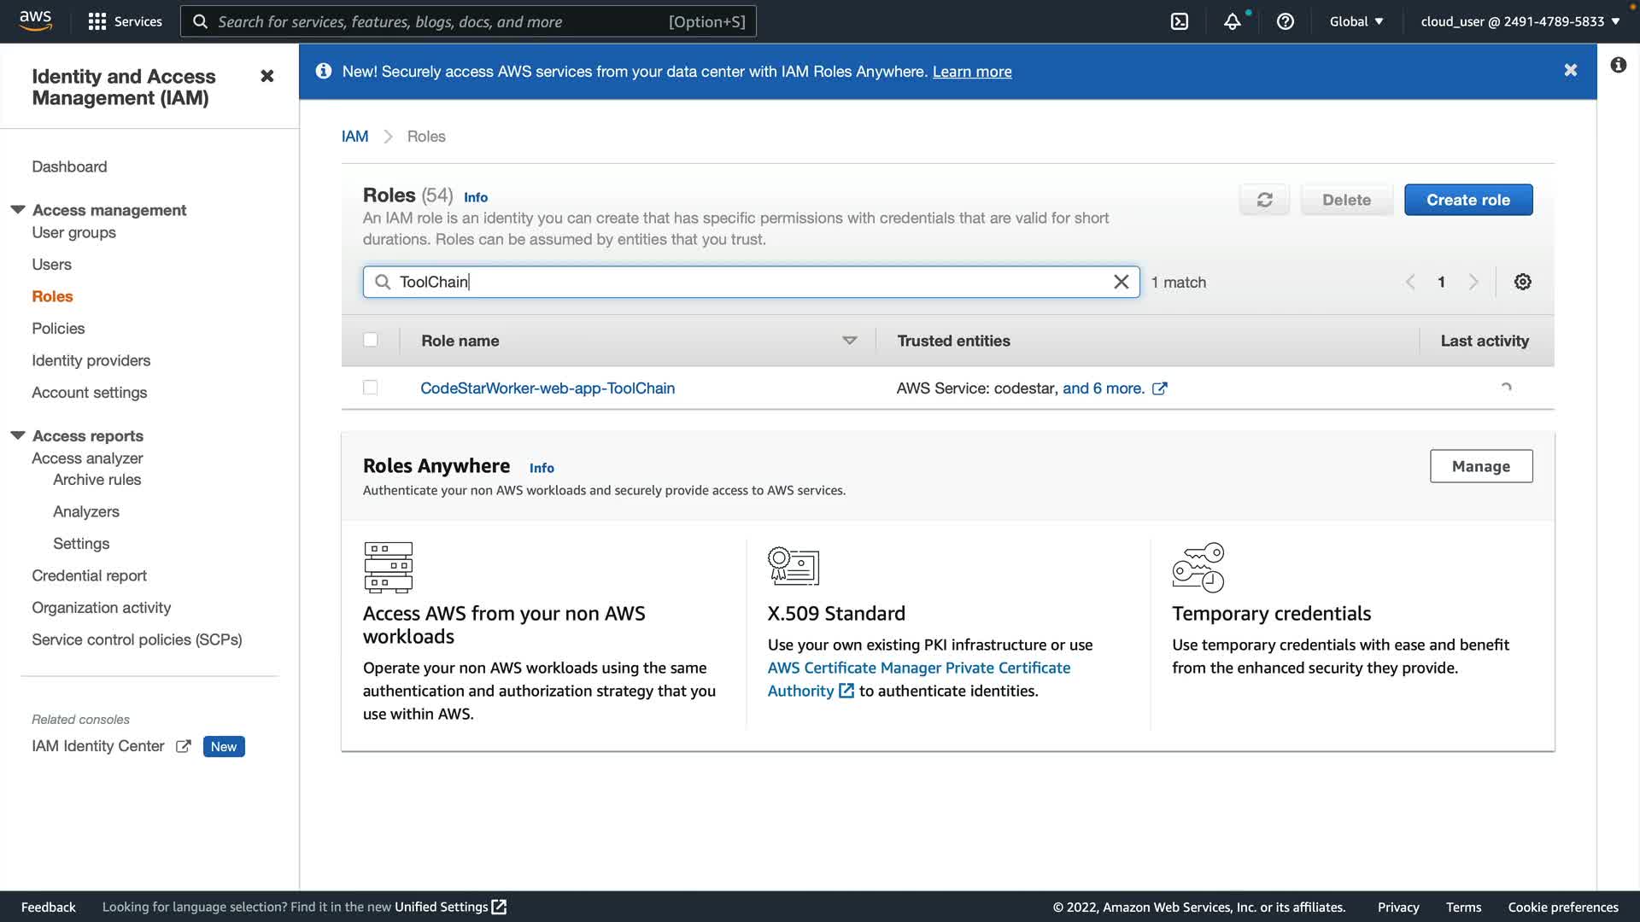Open the side info panel icon
This screenshot has height=922, width=1640.
[x=1618, y=65]
